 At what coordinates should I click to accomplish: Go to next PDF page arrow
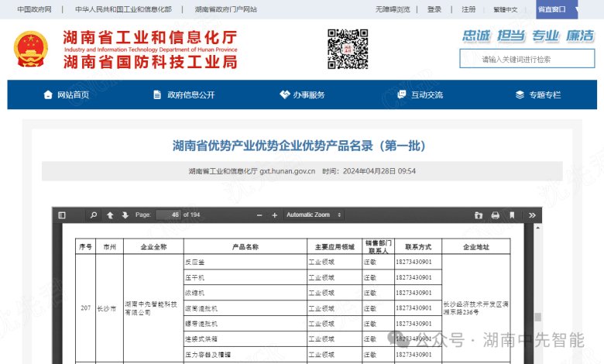125,215
